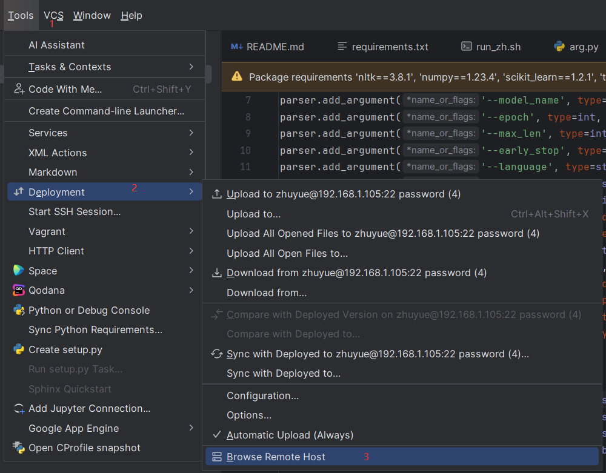Expand the Services submenu arrow
Image resolution: width=606 pixels, height=473 pixels.
click(191, 133)
